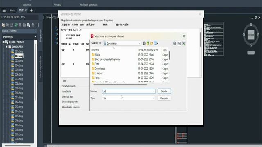Sort by the Fecha de modificación column header
Viewport: 262px width, 147px height.
pos(148,50)
